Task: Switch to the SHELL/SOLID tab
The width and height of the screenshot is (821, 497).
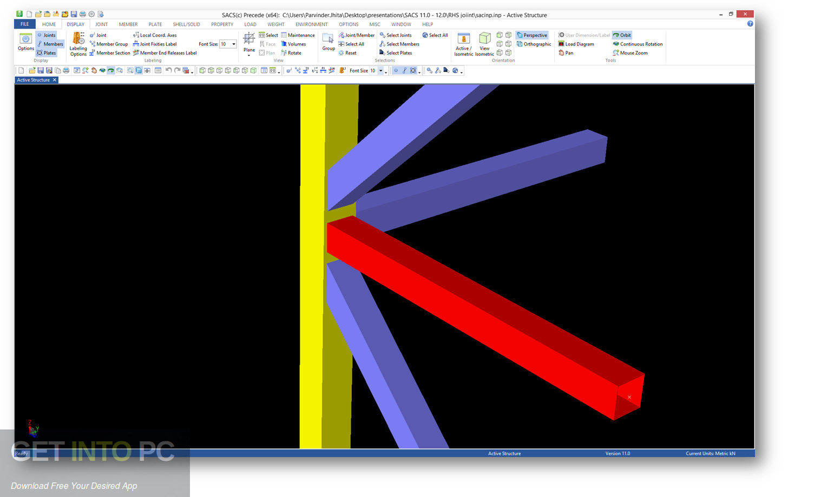Action: pyautogui.click(x=186, y=24)
